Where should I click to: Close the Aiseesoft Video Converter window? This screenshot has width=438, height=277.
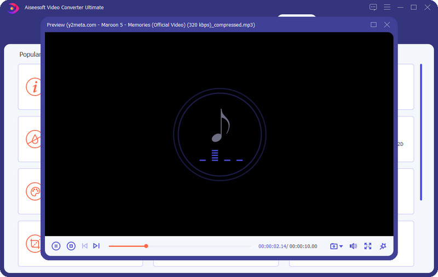click(428, 7)
